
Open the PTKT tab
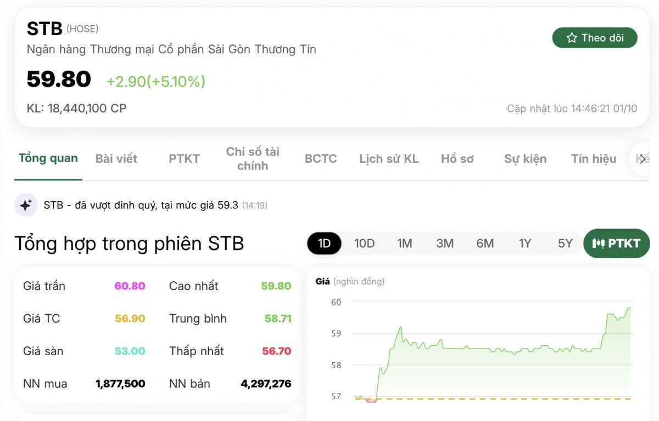point(185,159)
